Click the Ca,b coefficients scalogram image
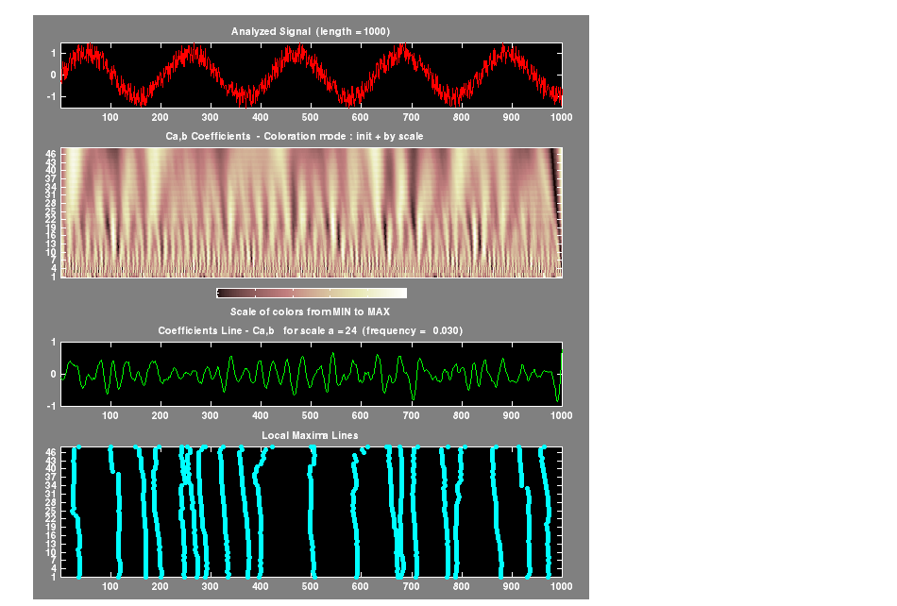897x606 pixels. pyautogui.click(x=312, y=212)
